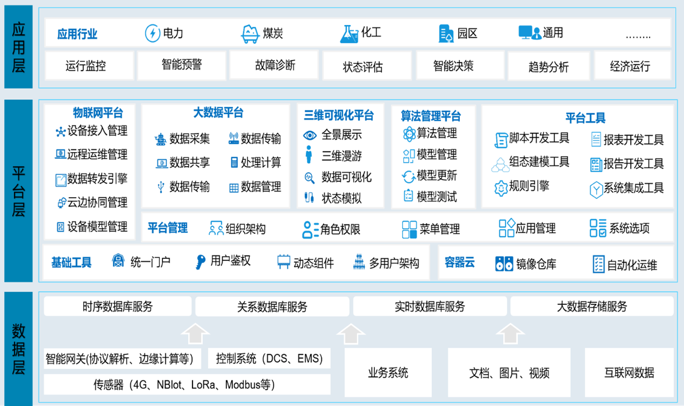Select the people icon for 组织架构
Screen dimensions: 684x406
click(216, 228)
